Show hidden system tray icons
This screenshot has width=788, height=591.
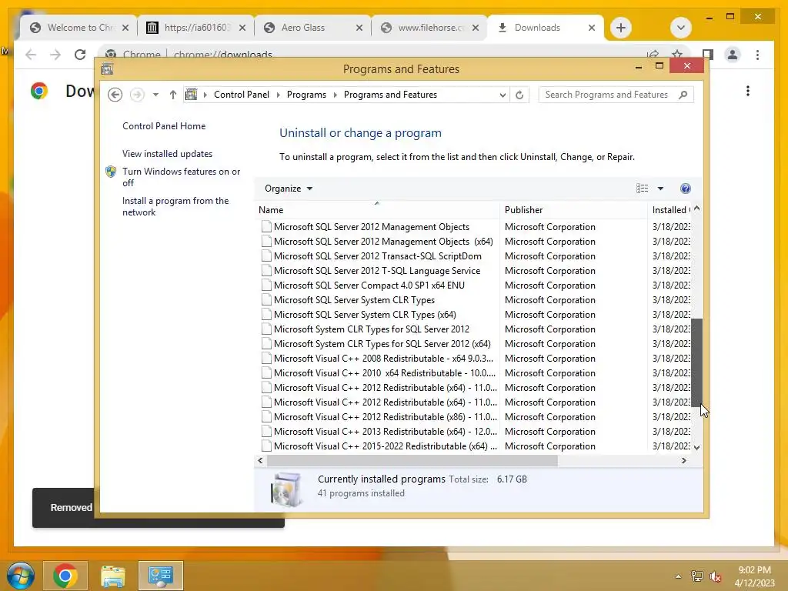(x=679, y=576)
